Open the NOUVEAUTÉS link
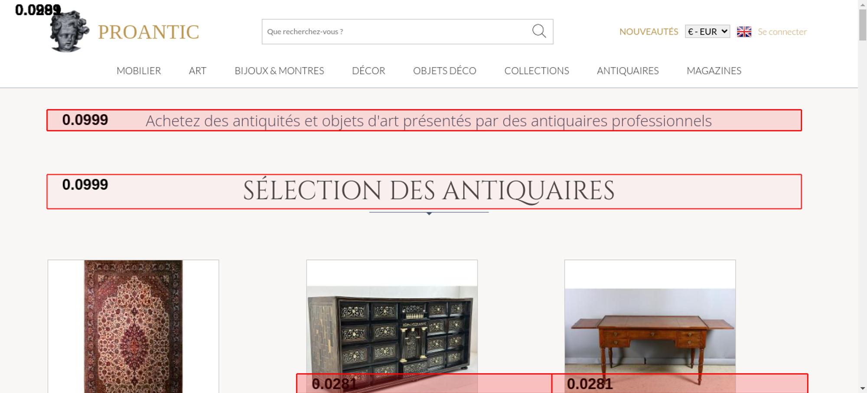Viewport: 867px width, 393px height. (649, 32)
